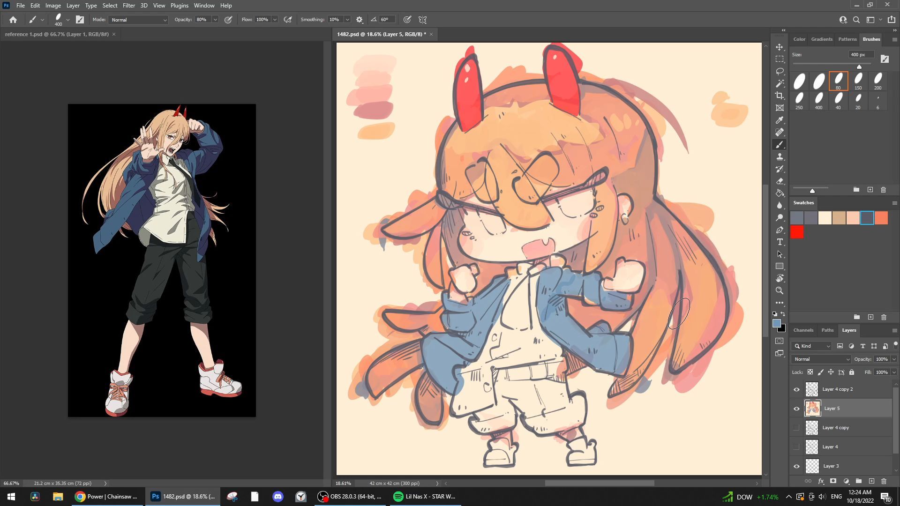This screenshot has width=900, height=506.
Task: Select the Eyedropper tool
Action: (780, 120)
